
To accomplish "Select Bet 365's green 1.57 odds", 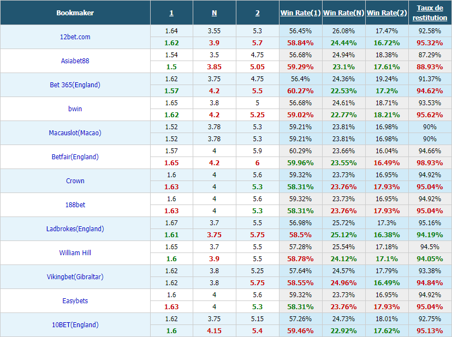I will tap(171, 91).
